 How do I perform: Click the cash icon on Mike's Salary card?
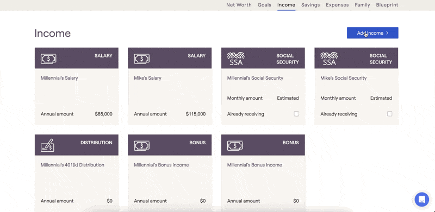(142, 59)
